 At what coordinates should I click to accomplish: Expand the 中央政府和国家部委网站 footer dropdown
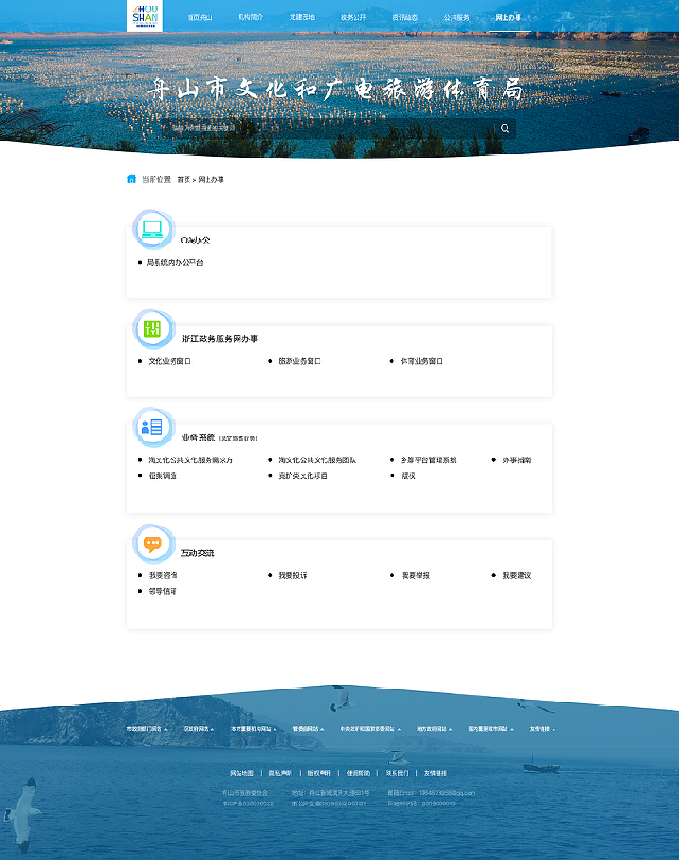click(370, 729)
